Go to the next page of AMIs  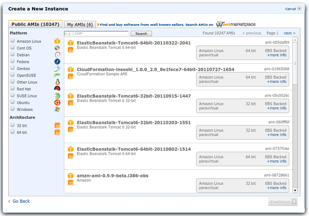[x=289, y=33]
